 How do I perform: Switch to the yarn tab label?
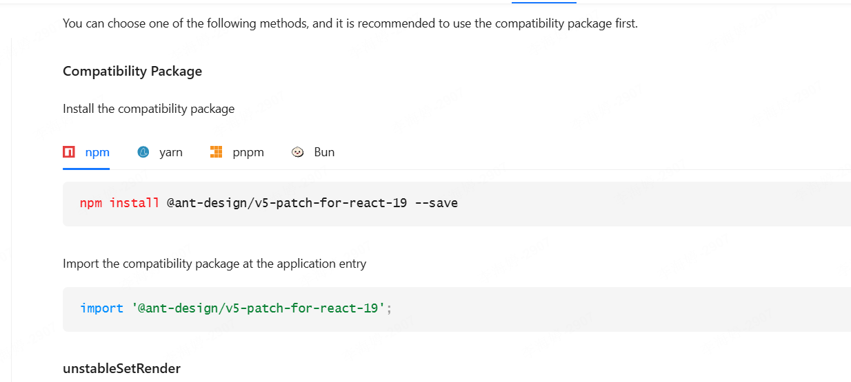(171, 152)
